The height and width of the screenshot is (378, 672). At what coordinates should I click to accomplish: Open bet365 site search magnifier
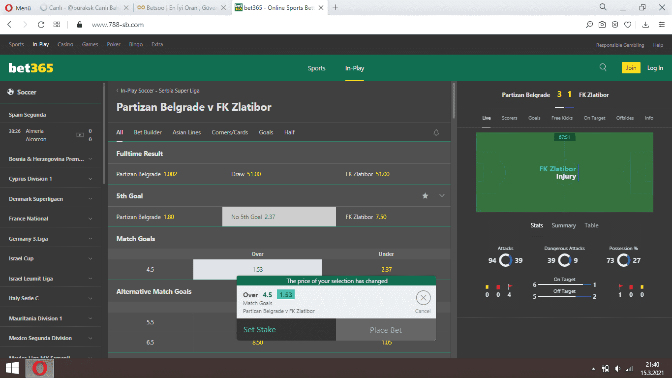pos(603,68)
